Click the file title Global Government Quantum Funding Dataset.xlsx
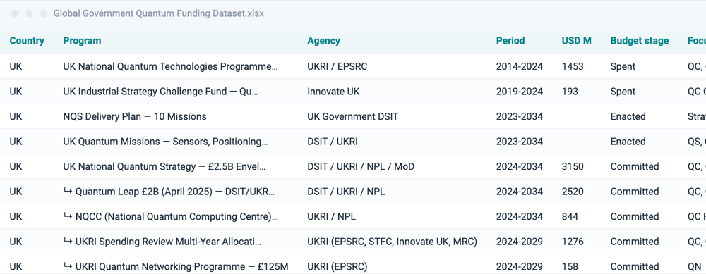The image size is (706, 274). click(158, 13)
